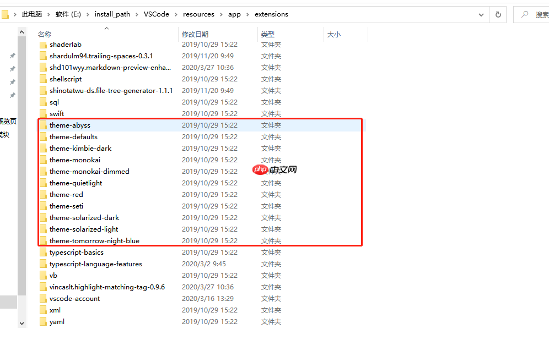The width and height of the screenshot is (549, 340).
Task: Select the shellscript folder name
Action: 66,79
